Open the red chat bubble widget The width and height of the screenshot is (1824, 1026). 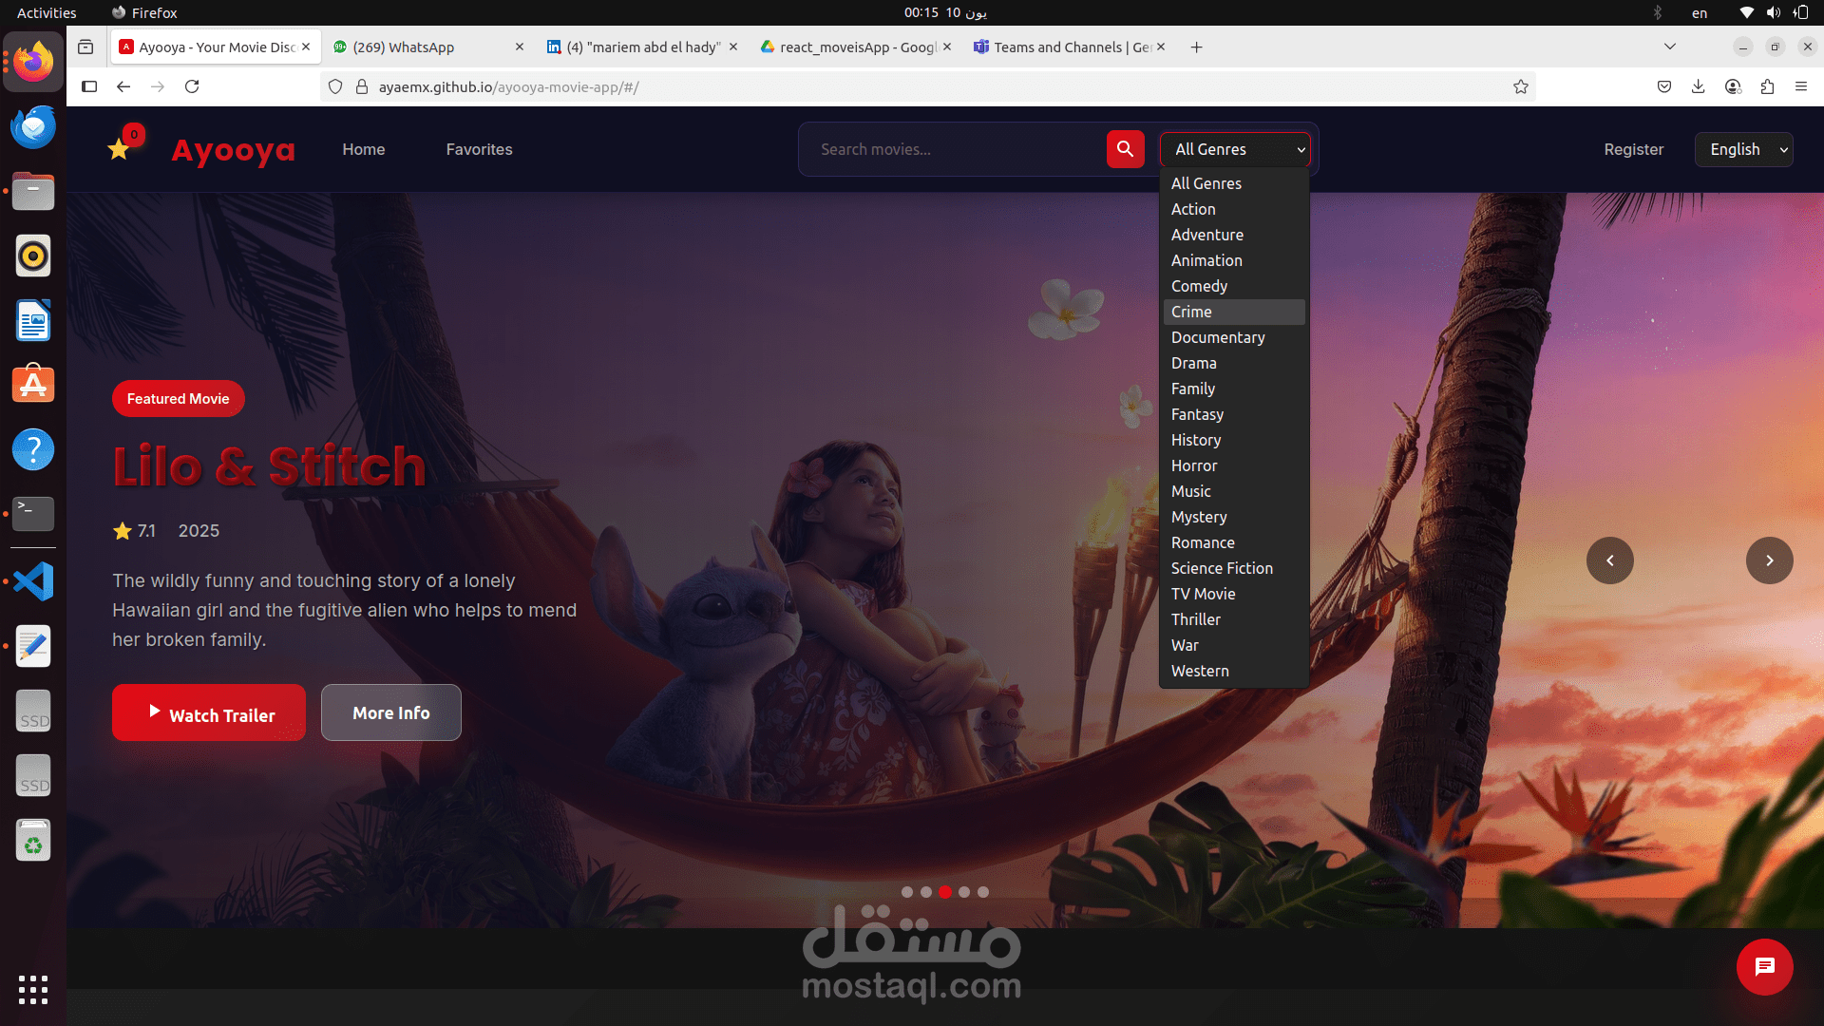click(x=1764, y=967)
